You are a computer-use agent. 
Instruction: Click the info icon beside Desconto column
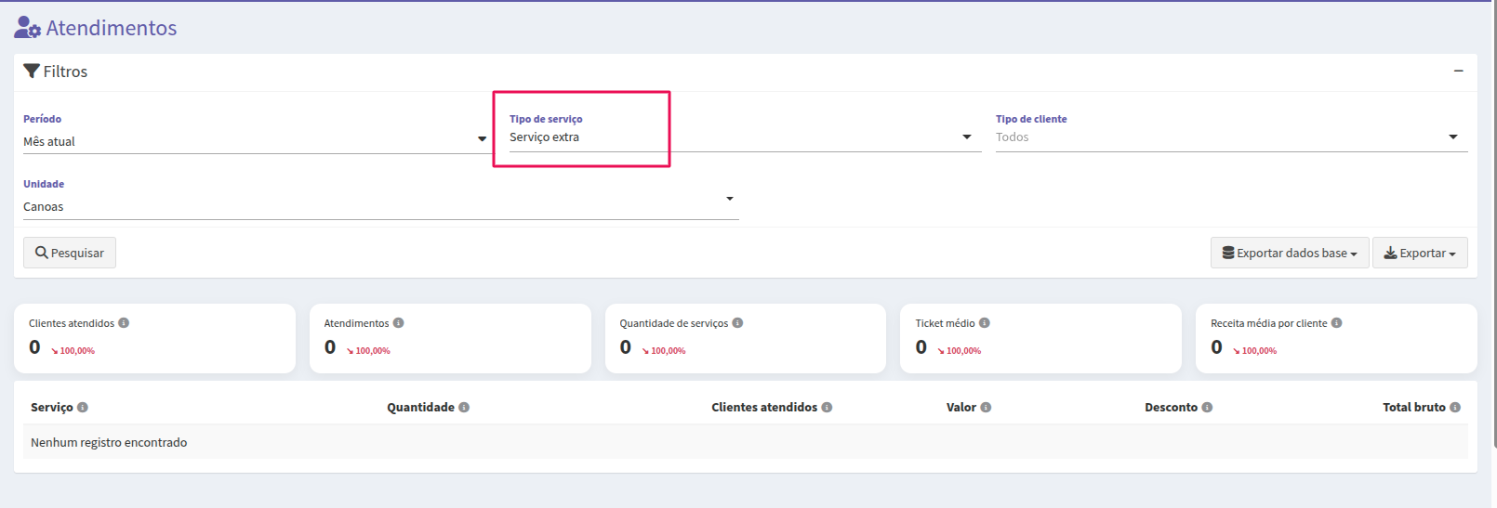tap(1207, 408)
